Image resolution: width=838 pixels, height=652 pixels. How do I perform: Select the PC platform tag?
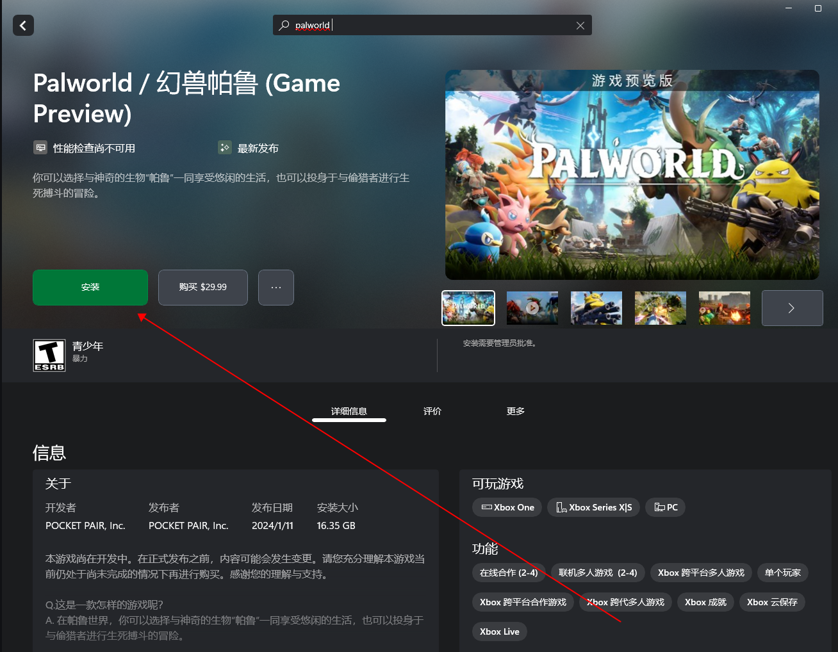(665, 507)
